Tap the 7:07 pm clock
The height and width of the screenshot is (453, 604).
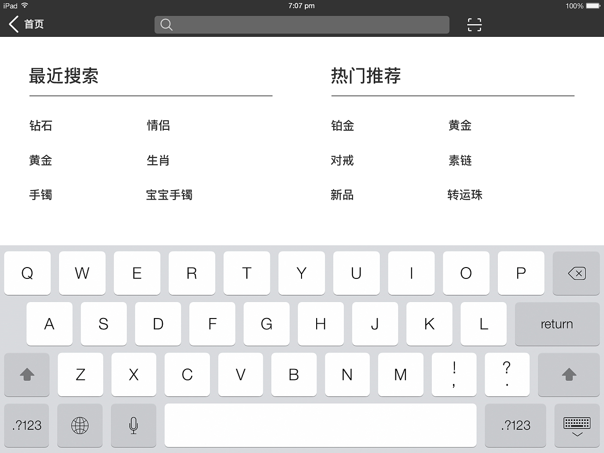coord(302,6)
